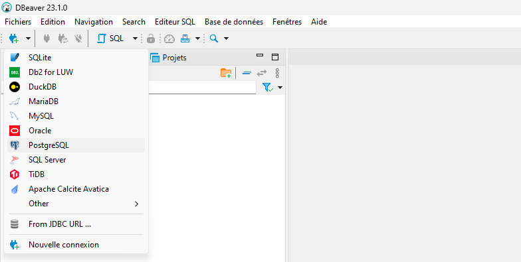Minimize the navigator panel

tap(260, 56)
